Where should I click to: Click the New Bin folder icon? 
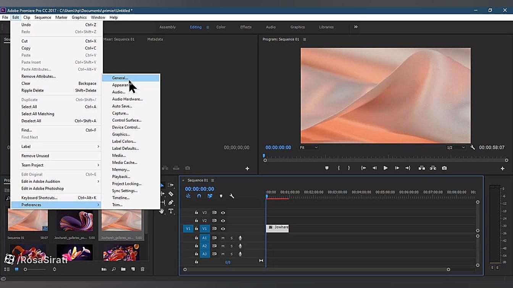(x=123, y=269)
